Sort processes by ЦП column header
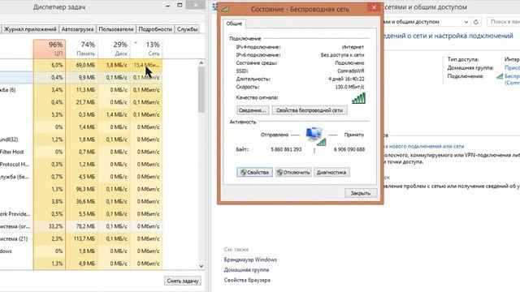Screen dimensions: 520x292 point(50,49)
